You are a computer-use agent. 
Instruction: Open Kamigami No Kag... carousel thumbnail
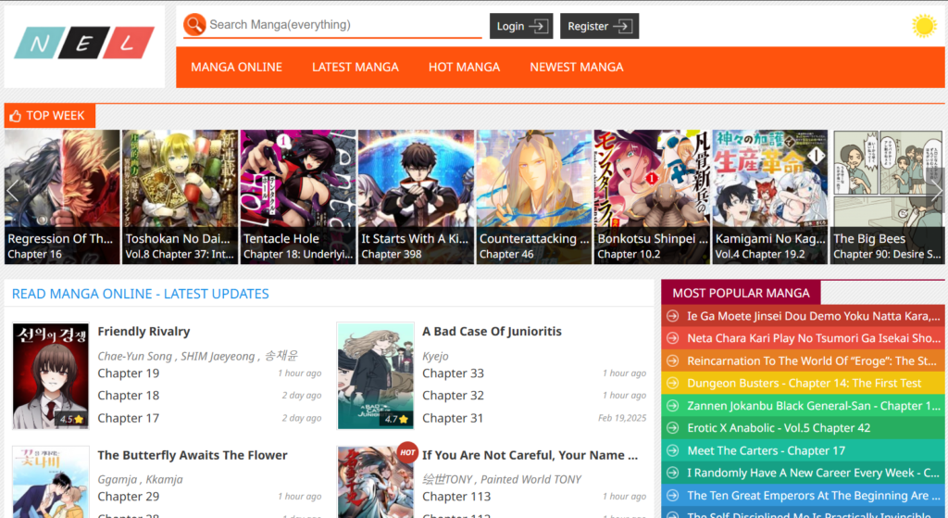[x=769, y=196]
